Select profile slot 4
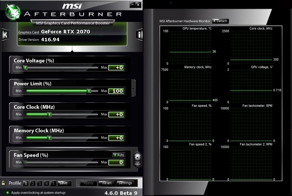The width and height of the screenshot is (292, 196). (46, 183)
